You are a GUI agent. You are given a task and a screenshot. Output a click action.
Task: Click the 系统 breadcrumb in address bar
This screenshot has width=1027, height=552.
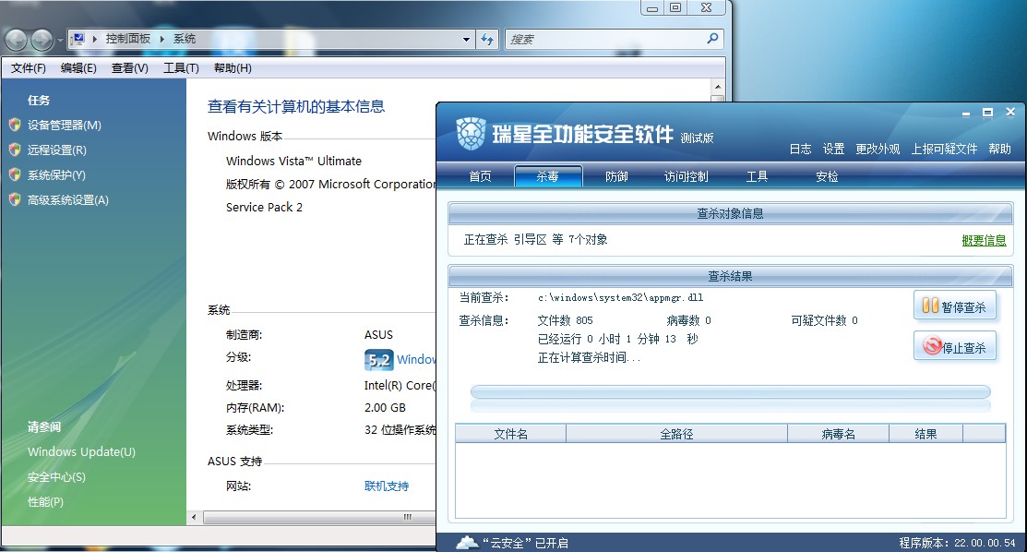[185, 39]
